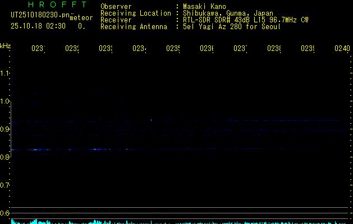This screenshot has height=224, width=353.
Task: Click the 0231 time axis marker
Action: click(x=38, y=49)
